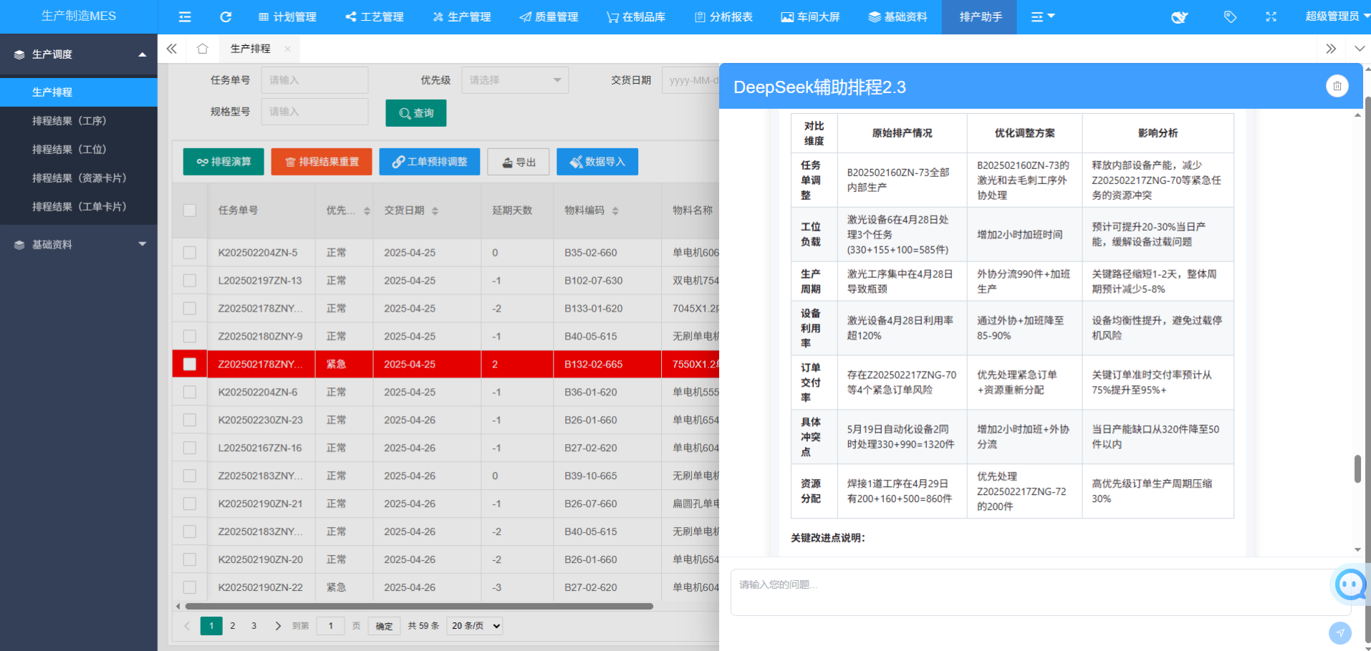
Task: Tick checkbox for Z202502180ZNY-9
Action: [190, 337]
